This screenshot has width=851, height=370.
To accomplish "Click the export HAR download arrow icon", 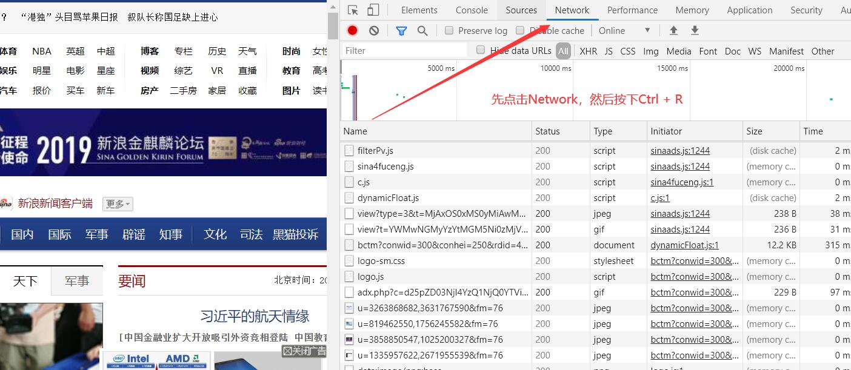I will pyautogui.click(x=695, y=30).
